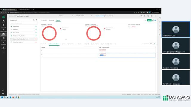Open the Run button dropdown arrow

[x=153, y=20]
